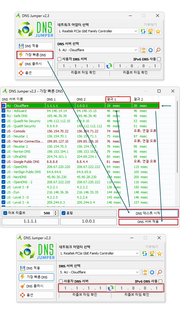Expand network adapter dropdown in lower DNS Jumper window
The image size is (180, 309).
pos(137,253)
